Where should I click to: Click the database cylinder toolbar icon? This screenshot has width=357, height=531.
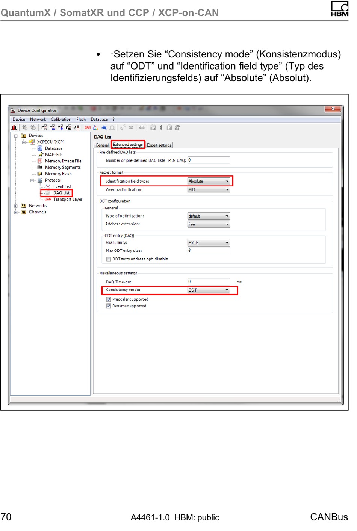[153, 128]
